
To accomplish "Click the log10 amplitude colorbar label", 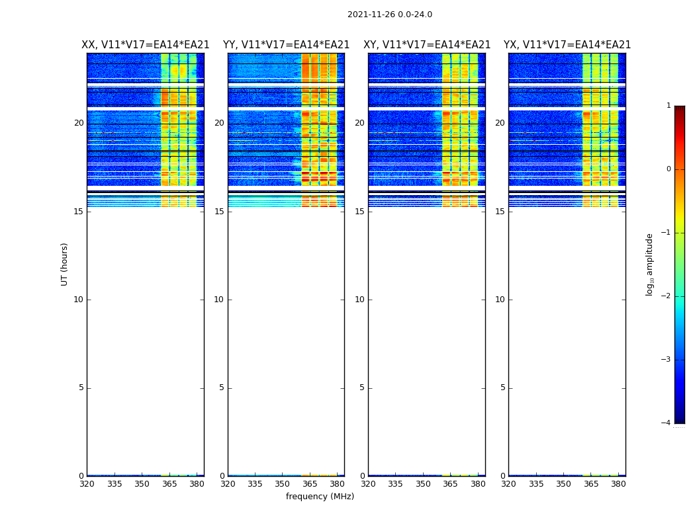I will click(x=650, y=264).
